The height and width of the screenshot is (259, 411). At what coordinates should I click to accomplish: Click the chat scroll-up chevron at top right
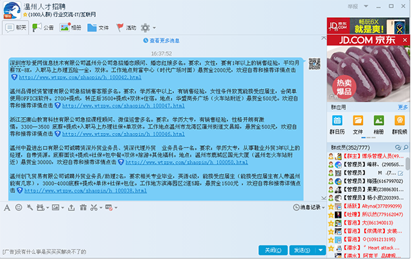pos(324,38)
